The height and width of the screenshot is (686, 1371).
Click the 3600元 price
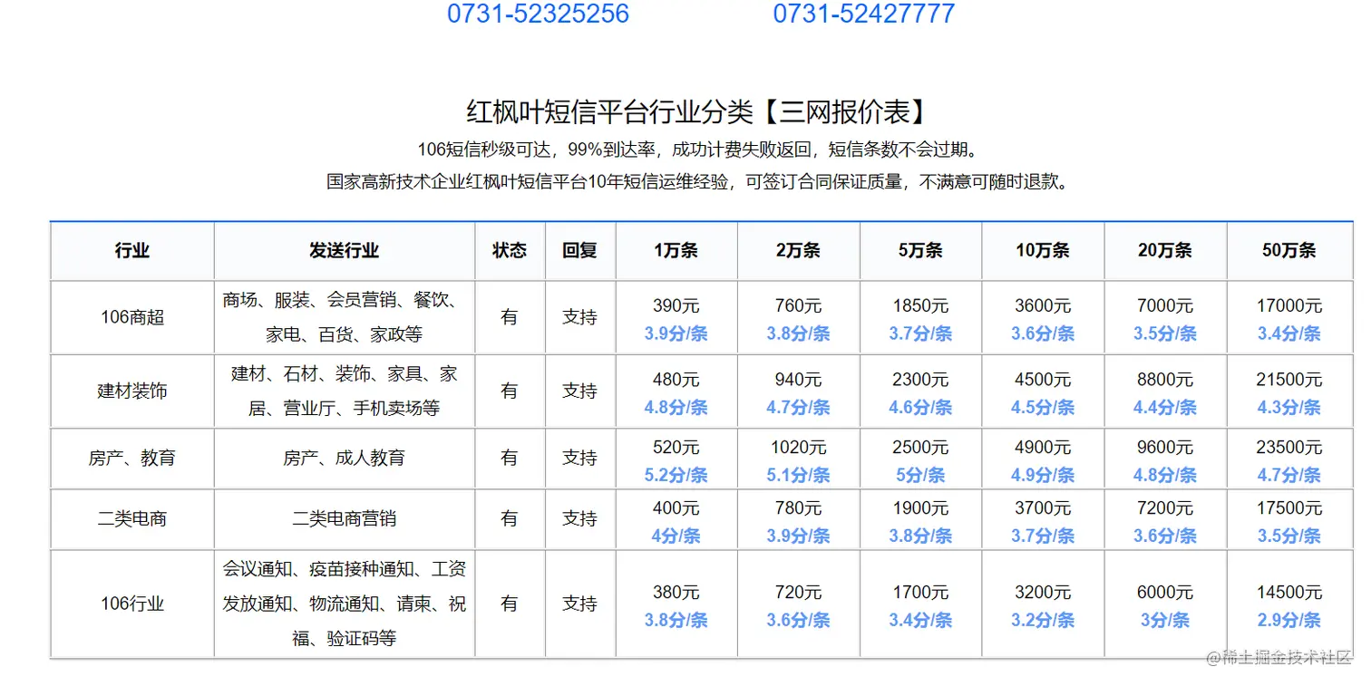coord(1043,306)
